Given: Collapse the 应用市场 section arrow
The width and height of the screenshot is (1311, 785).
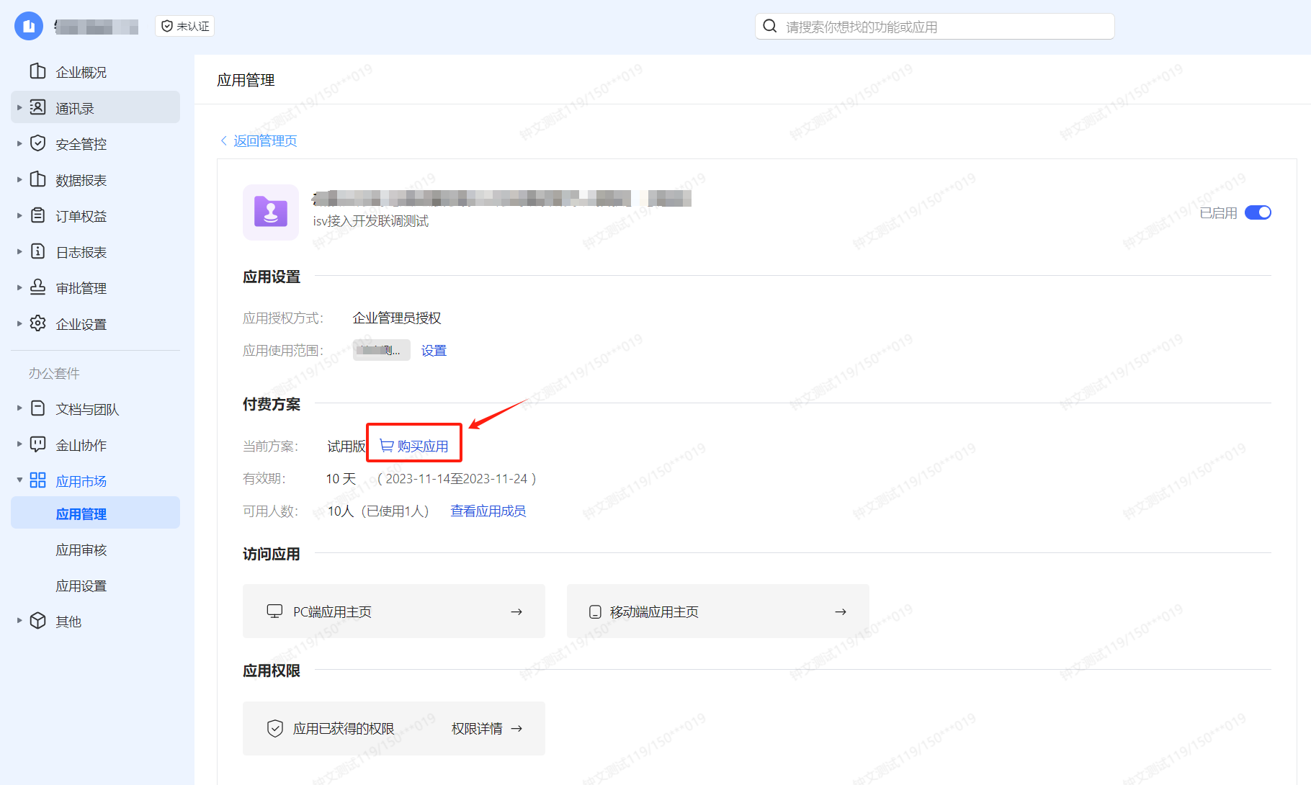Looking at the screenshot, I should 19,480.
